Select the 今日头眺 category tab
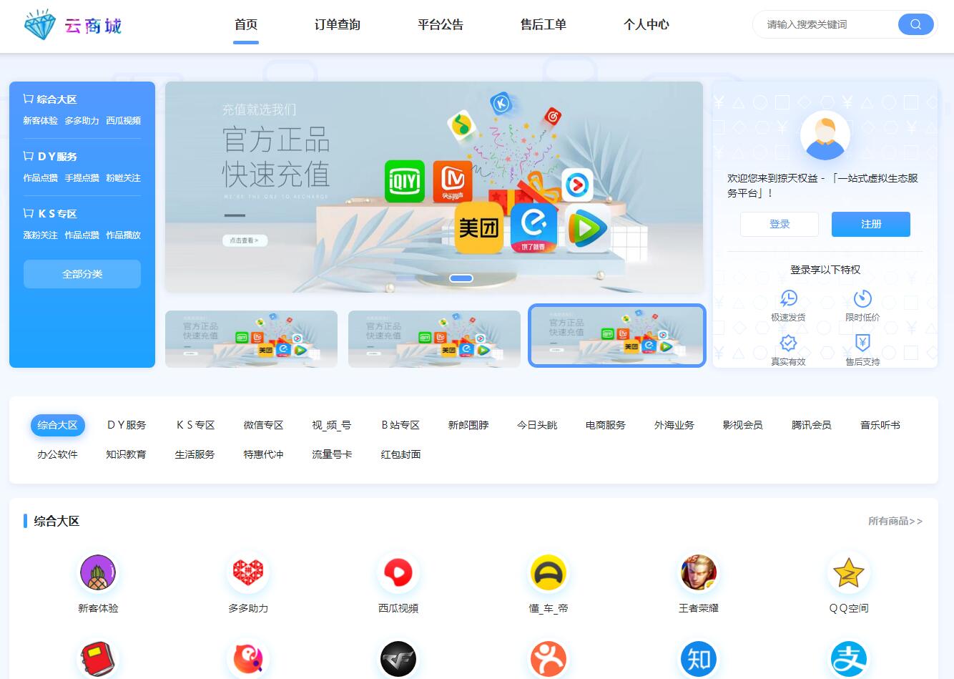 coord(537,425)
